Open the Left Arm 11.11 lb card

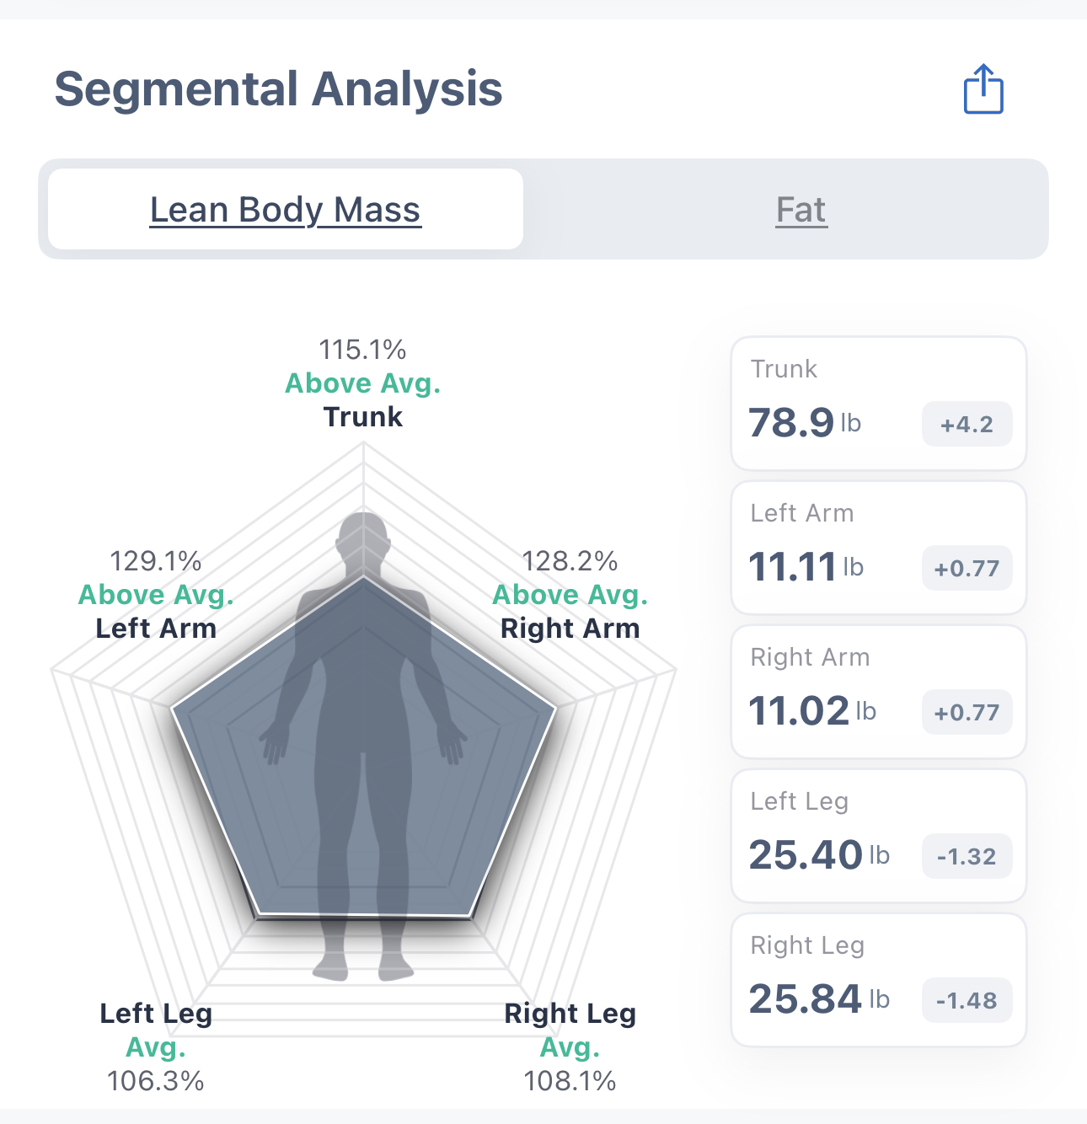(826, 548)
